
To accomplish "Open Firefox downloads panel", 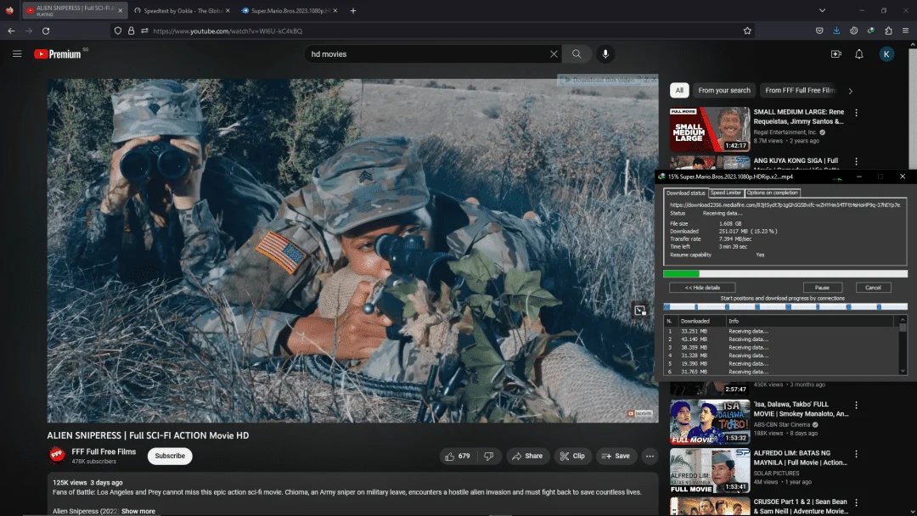I will tap(836, 31).
